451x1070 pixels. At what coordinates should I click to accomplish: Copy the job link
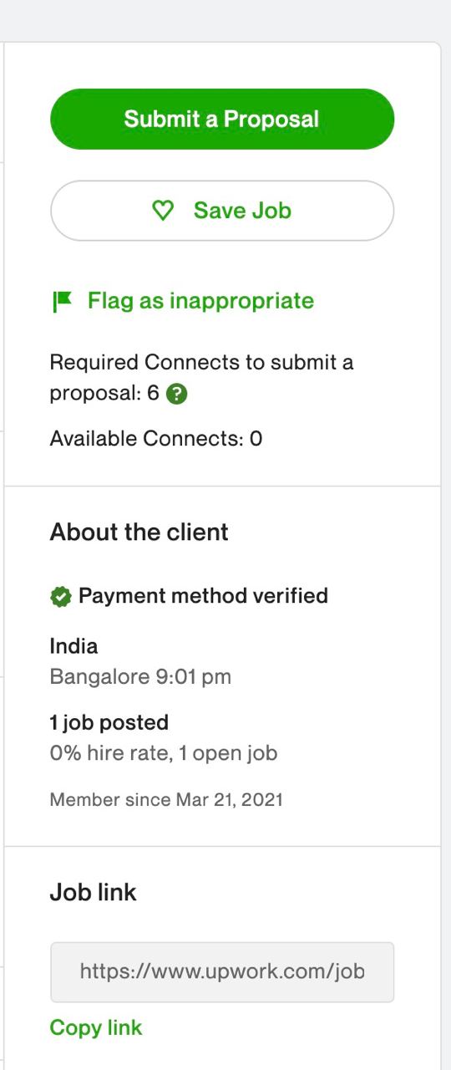[x=96, y=1027]
